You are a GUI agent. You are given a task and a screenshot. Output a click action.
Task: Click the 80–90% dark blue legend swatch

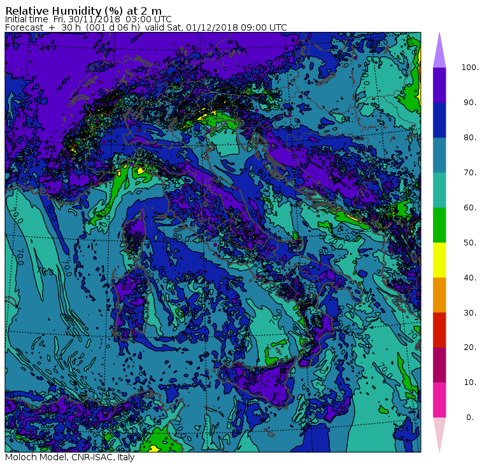coord(439,120)
